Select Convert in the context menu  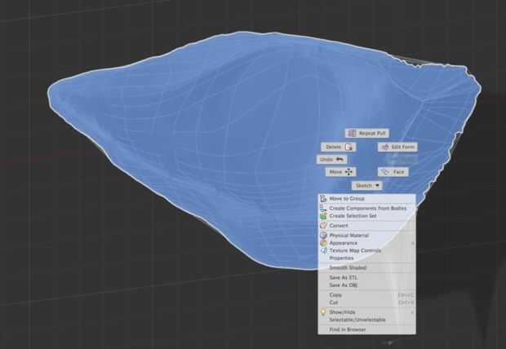(367, 225)
